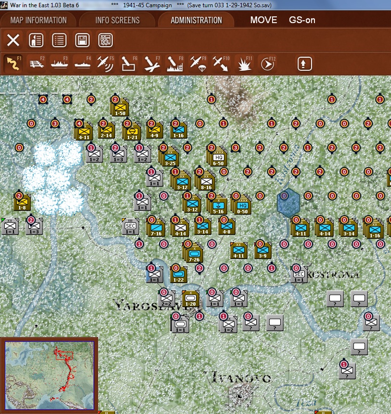The image size is (391, 414).
Task: Click the floppy disk save icon
Action: coord(82,40)
